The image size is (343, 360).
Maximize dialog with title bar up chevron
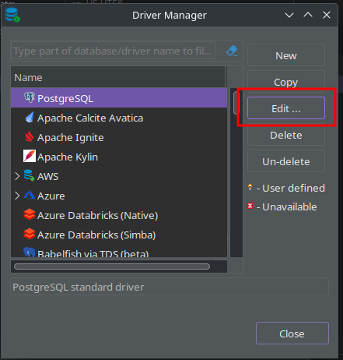pyautogui.click(x=308, y=15)
